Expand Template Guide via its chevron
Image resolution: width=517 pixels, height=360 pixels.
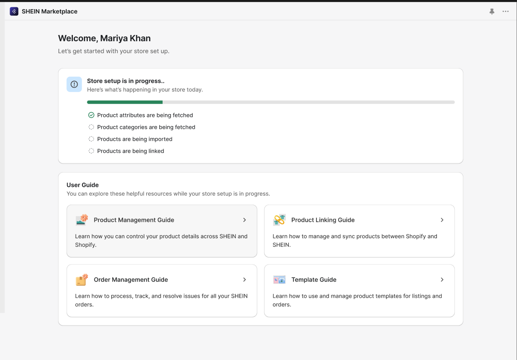click(x=442, y=279)
